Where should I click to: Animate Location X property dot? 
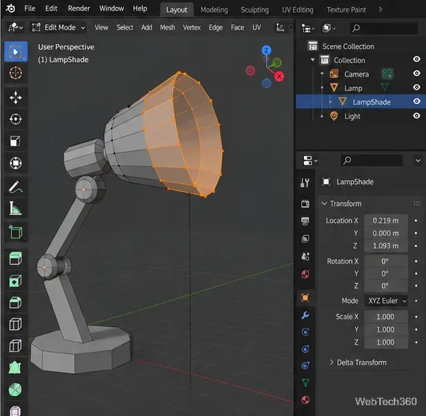pos(416,221)
